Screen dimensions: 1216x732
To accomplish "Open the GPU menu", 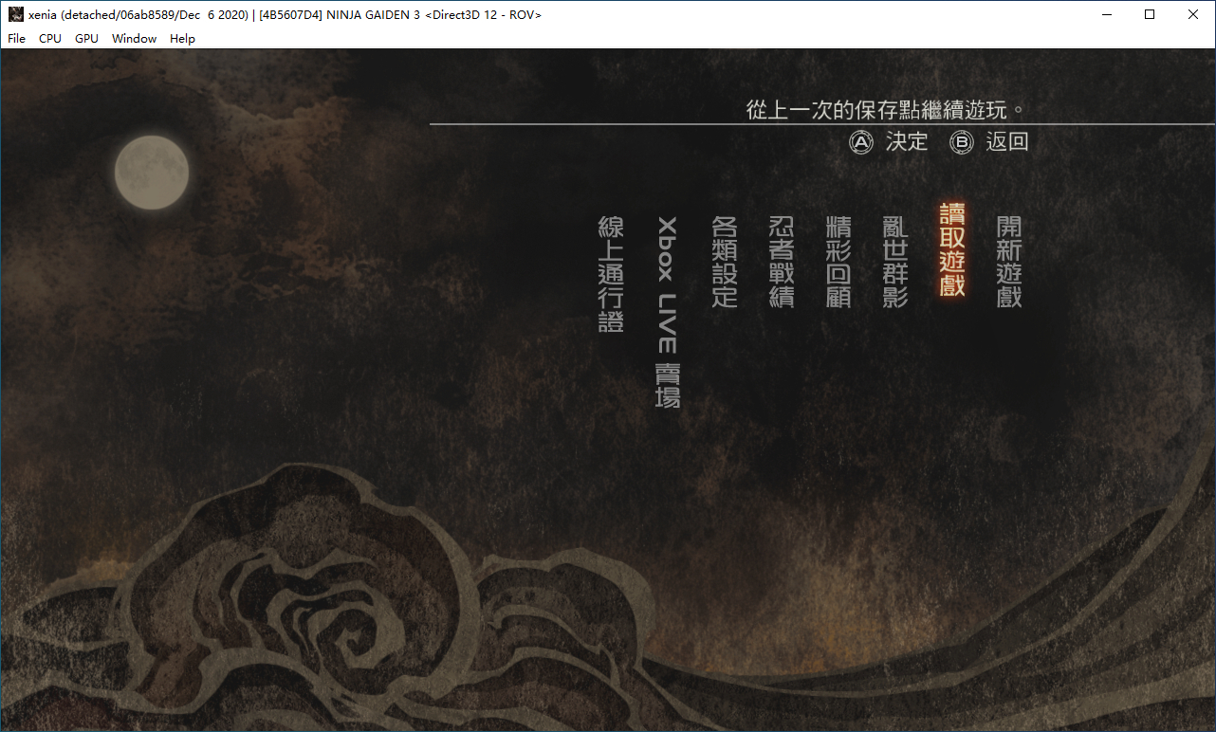I will tap(86, 39).
